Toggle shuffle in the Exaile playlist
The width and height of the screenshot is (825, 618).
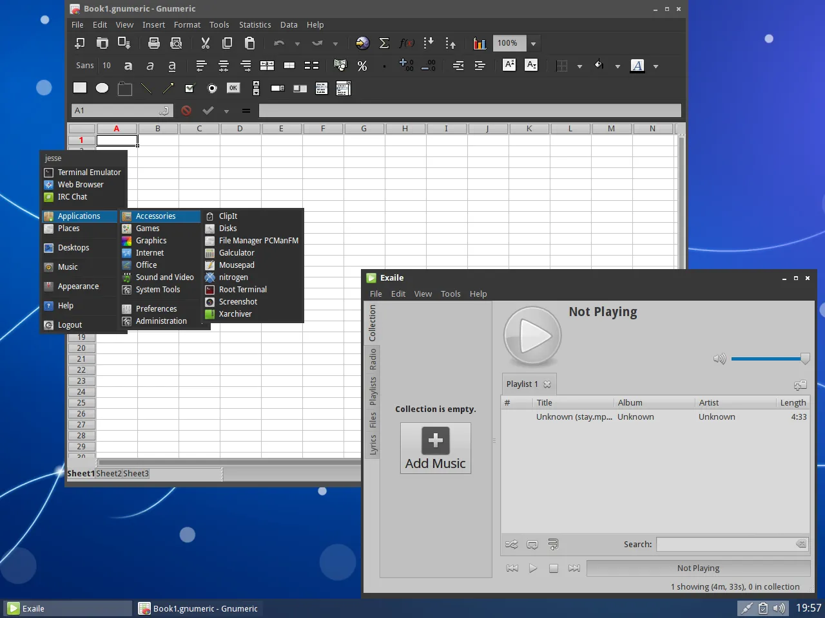(x=512, y=545)
